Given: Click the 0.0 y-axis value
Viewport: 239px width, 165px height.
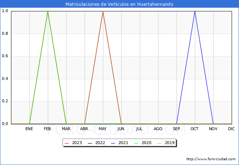Looking at the screenshot, I should [5, 124].
